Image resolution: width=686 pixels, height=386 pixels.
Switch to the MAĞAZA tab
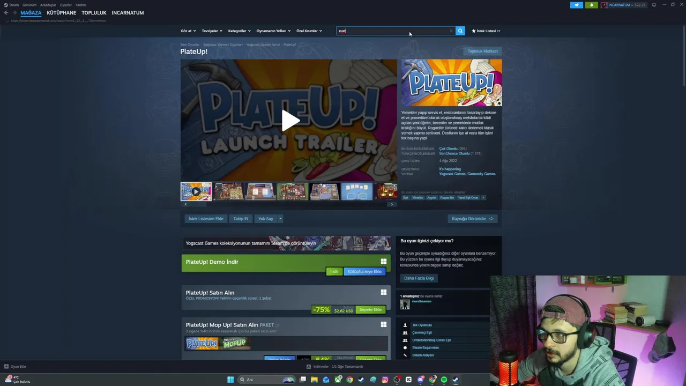pyautogui.click(x=31, y=13)
